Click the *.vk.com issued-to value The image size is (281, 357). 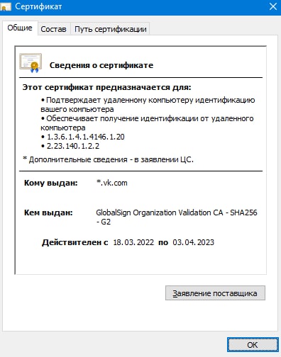tap(112, 183)
